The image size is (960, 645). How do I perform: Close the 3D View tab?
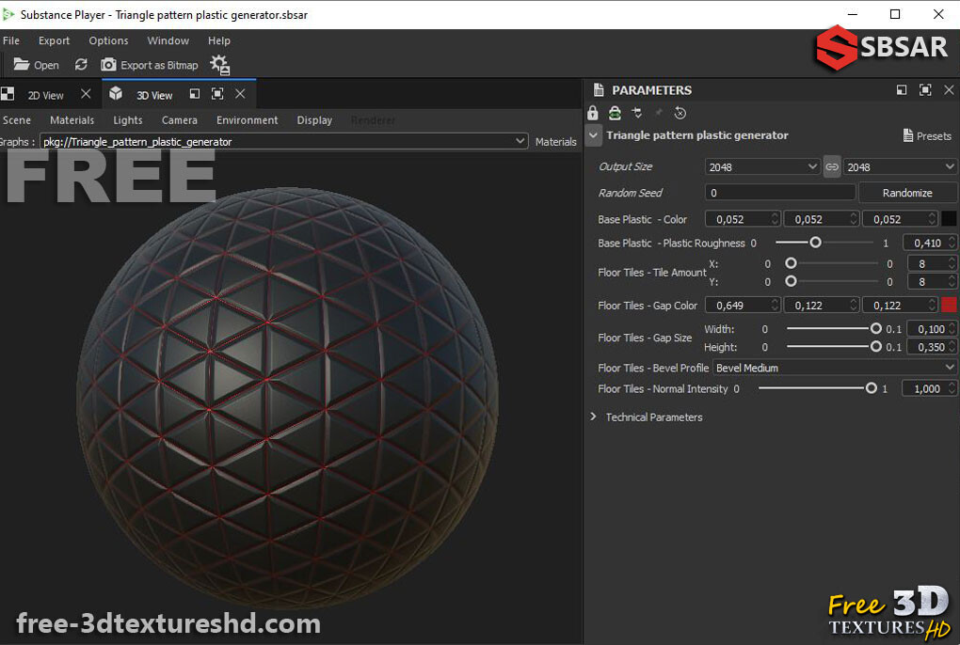(x=240, y=93)
